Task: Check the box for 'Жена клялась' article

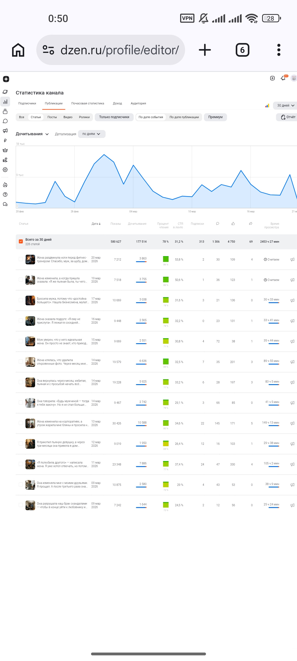Action: 21,362
